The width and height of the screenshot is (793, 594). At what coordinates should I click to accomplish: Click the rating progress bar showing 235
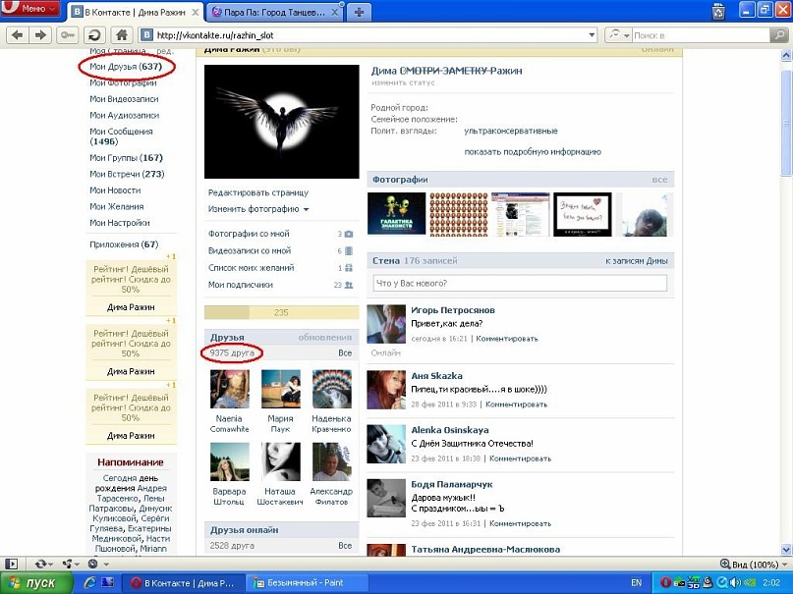[x=279, y=313]
